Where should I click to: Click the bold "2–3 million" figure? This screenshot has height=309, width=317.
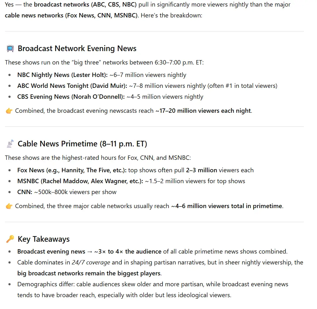tap(201, 170)
